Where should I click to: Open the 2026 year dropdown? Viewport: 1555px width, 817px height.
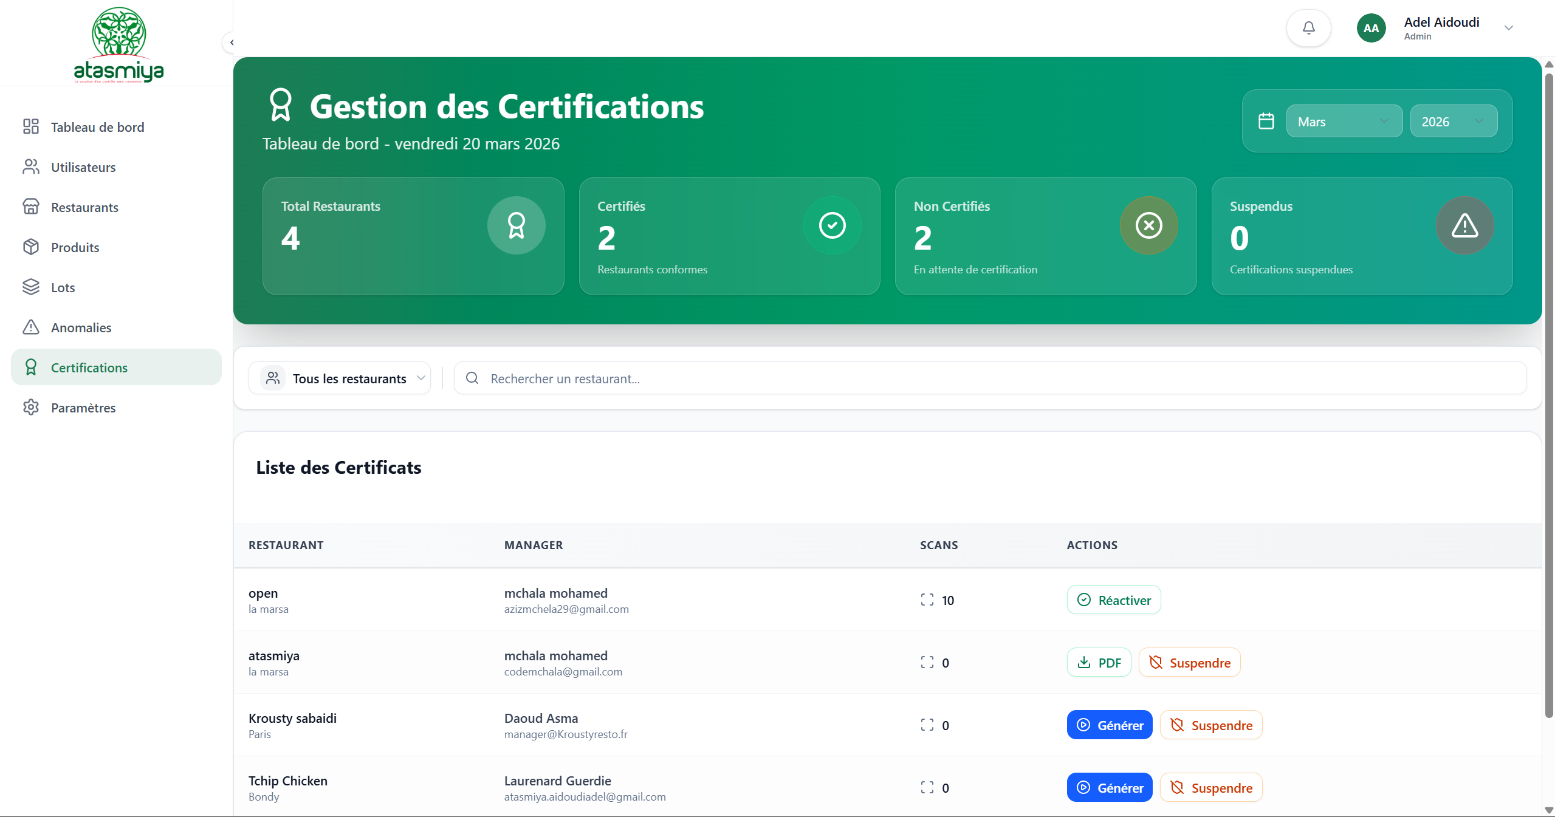coord(1453,121)
